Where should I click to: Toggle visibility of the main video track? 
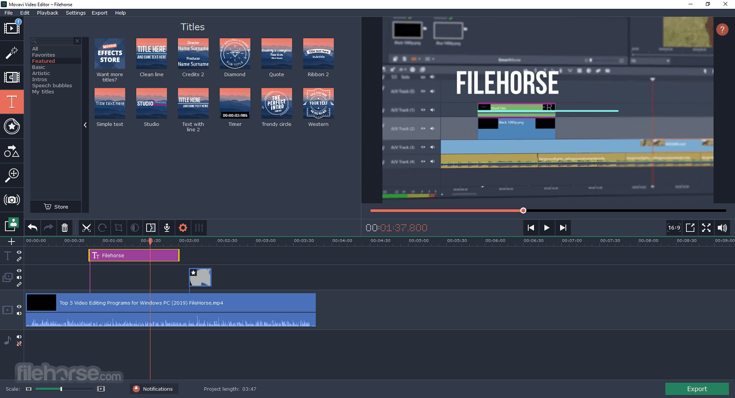click(x=19, y=306)
